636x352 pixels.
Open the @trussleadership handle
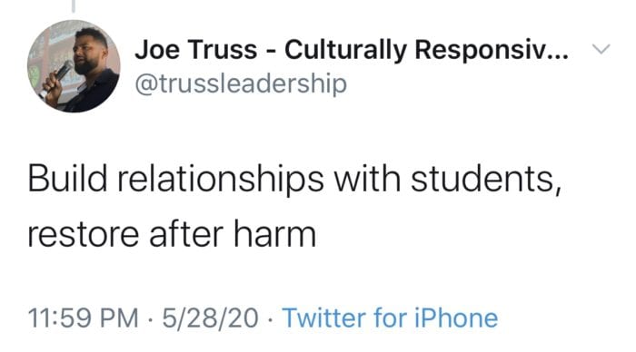click(241, 84)
